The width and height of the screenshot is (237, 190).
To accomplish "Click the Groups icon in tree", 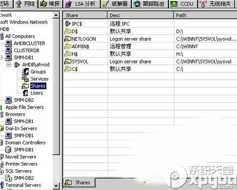I will [25, 71].
